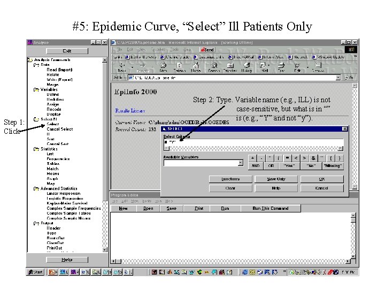Click Run in Program Editor toolbar
Screen dimensions: 385x289
coord(225,208)
